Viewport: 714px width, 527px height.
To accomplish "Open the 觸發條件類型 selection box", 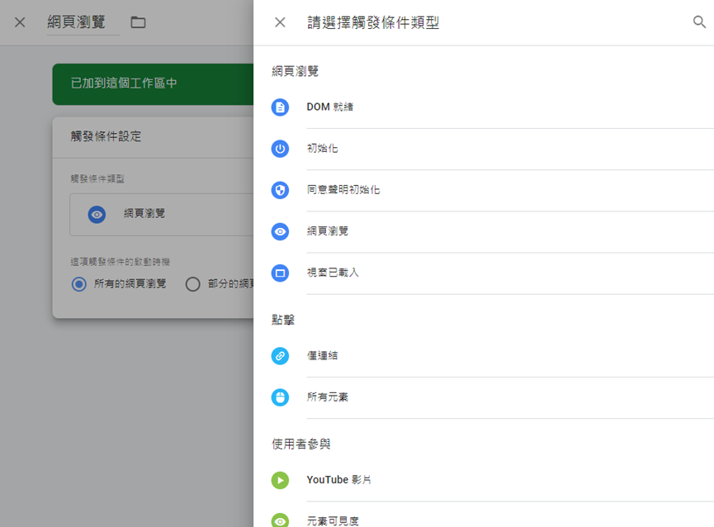I will [162, 215].
